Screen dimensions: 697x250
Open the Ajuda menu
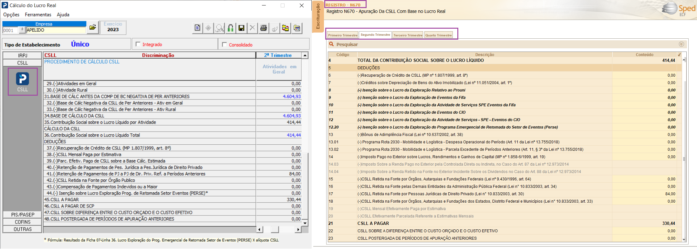tap(63, 14)
